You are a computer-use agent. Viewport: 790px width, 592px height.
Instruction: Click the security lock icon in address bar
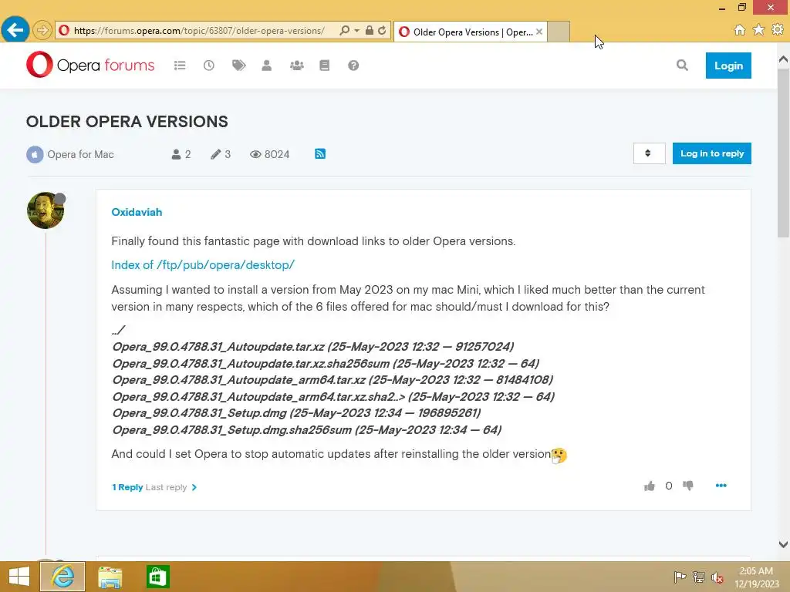[x=370, y=31]
